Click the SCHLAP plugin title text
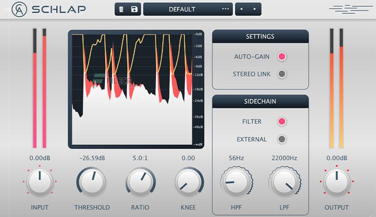 59,9
